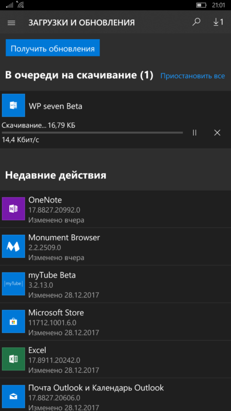Select the Excel version 17.8911.20242.0 entry
This screenshot has height=411, width=231.
[x=115, y=359]
